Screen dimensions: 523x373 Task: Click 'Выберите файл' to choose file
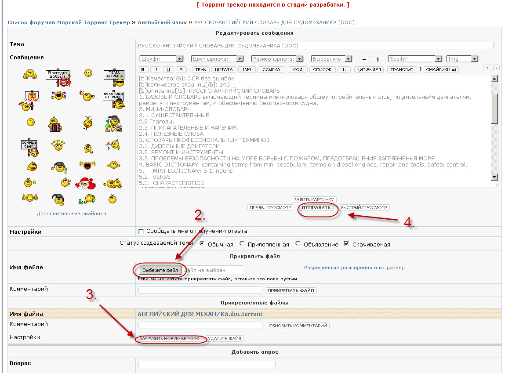tap(160, 270)
